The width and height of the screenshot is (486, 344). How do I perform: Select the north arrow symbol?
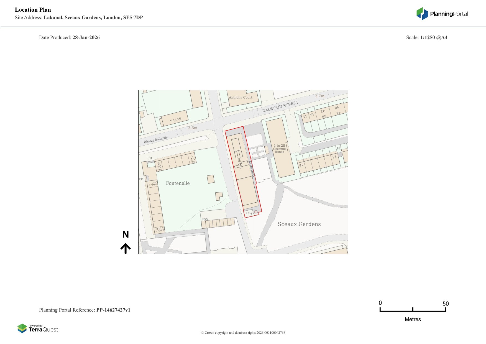point(126,248)
